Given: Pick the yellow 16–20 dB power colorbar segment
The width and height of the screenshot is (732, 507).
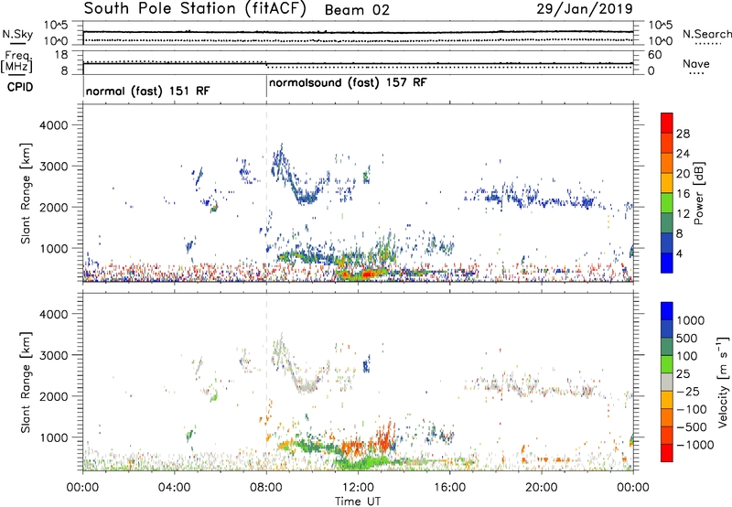Looking at the screenshot, I should 667,182.
